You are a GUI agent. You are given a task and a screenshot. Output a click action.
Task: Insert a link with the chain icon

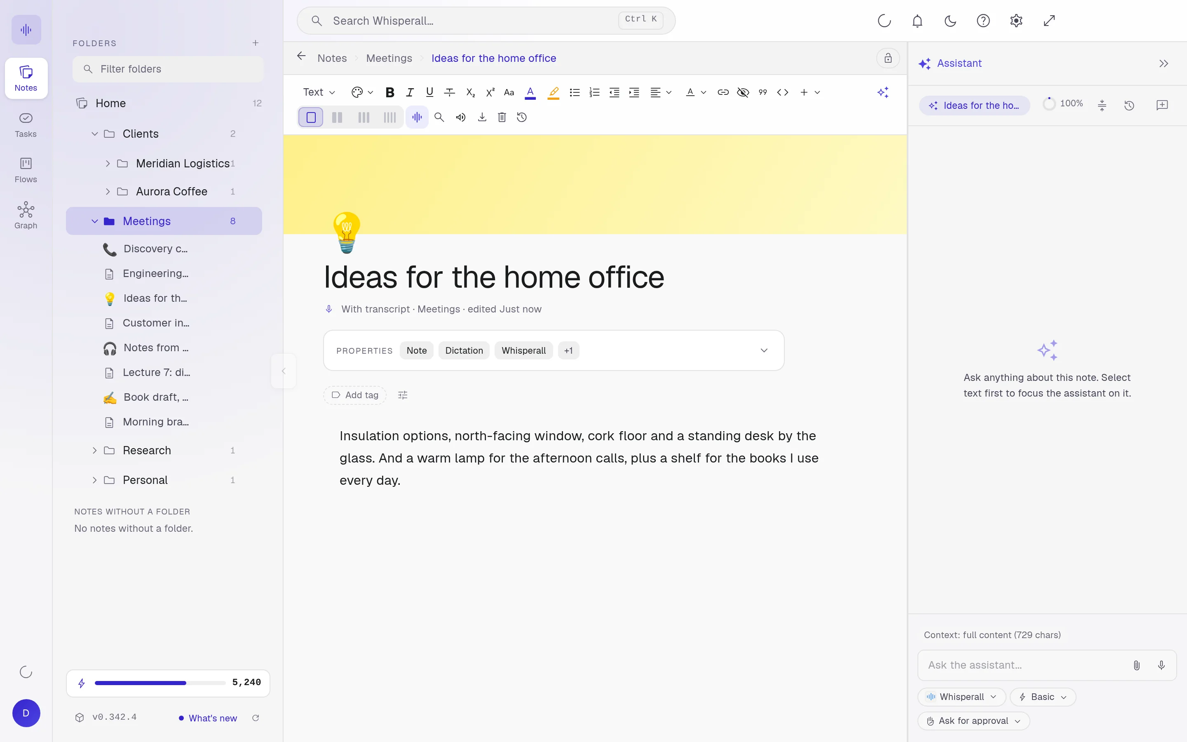click(723, 92)
